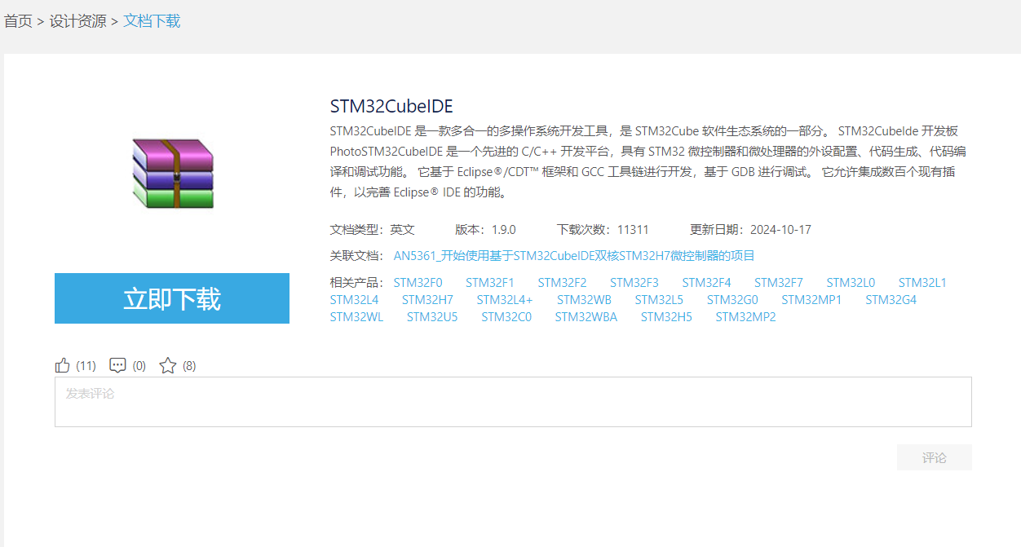The image size is (1021, 547).
Task: Click the thumbs-up like icon
Action: coord(63,365)
